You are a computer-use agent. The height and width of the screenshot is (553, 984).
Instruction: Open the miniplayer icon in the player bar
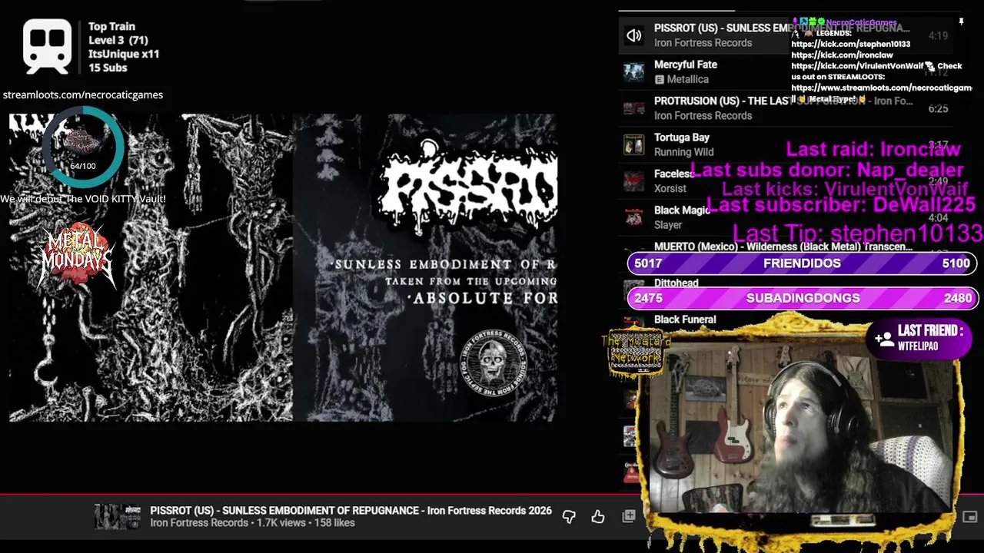[x=970, y=517]
